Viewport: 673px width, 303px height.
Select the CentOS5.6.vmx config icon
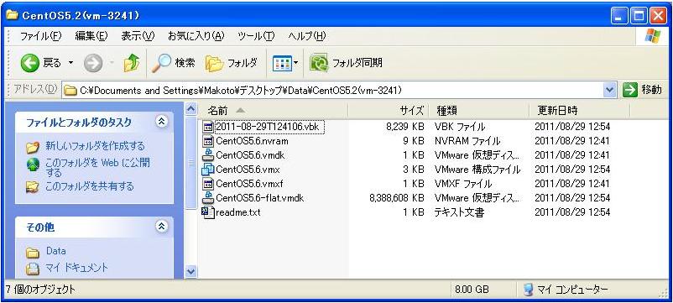[208, 169]
